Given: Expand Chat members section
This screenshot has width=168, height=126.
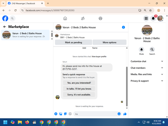Looking at the screenshot, I should 147,68.
